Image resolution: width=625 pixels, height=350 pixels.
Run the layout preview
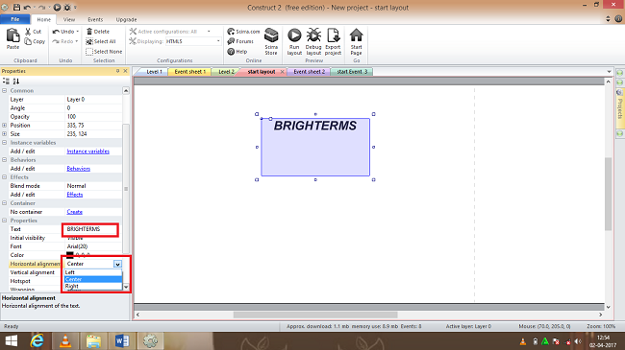coord(294,41)
